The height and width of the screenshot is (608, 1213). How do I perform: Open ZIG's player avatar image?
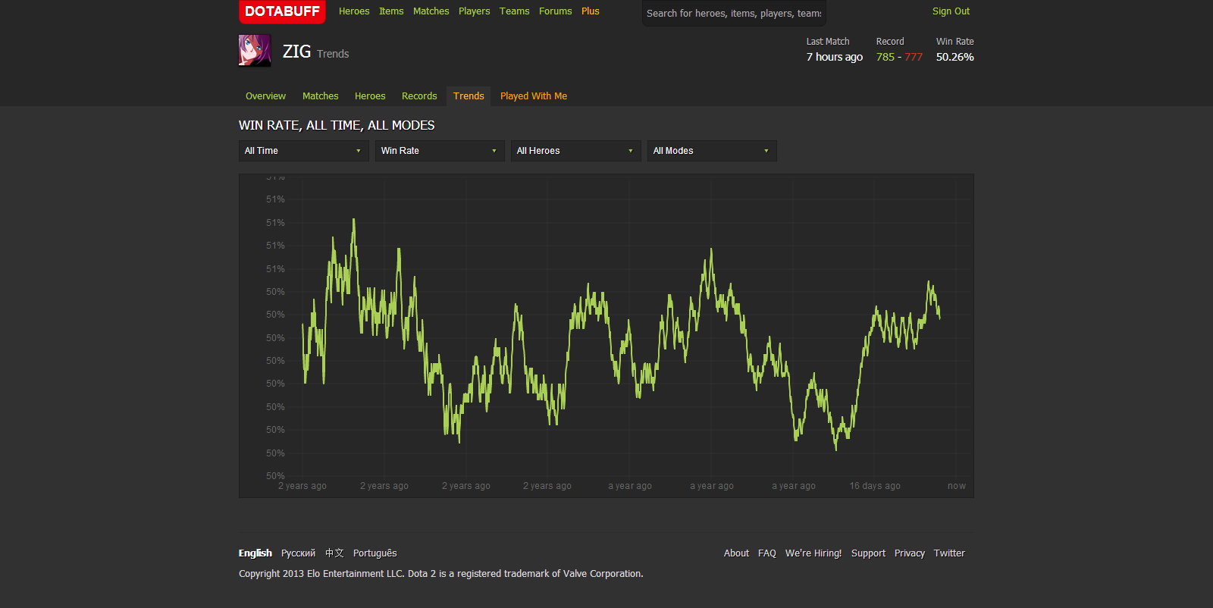(x=255, y=51)
